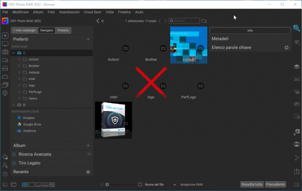Image resolution: width=302 pixels, height=191 pixels.
Task: Click the Export icon on right sidebar
Action: [297, 171]
